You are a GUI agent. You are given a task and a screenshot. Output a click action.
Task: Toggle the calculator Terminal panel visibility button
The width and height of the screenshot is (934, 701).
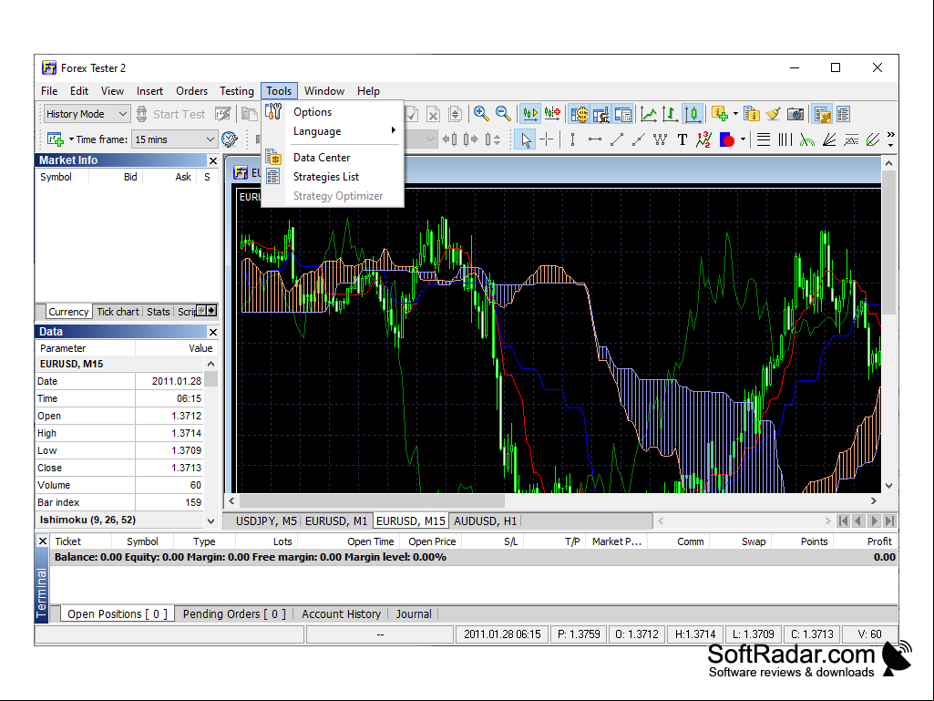point(622,114)
